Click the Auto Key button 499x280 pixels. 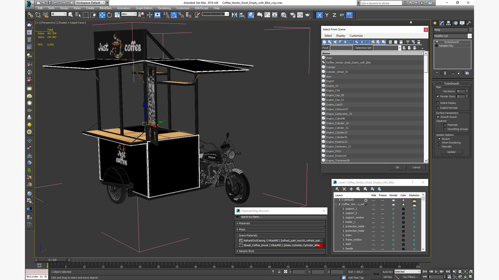(x=387, y=272)
